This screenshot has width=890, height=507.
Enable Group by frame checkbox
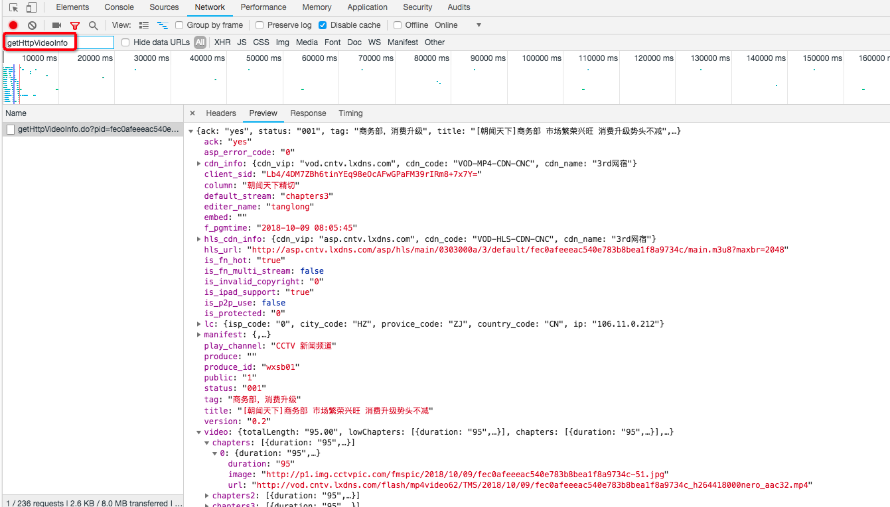(179, 25)
